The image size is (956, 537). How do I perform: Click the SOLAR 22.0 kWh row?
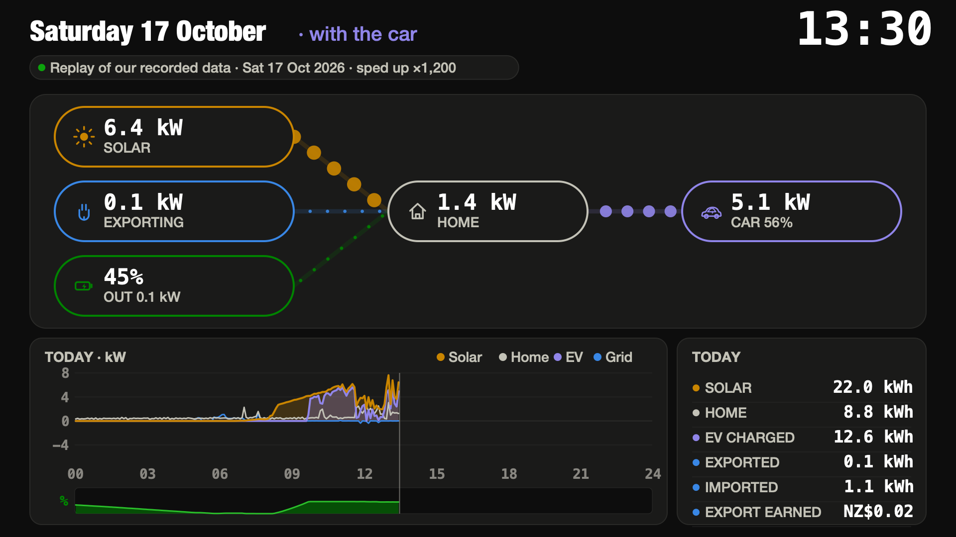(x=802, y=388)
